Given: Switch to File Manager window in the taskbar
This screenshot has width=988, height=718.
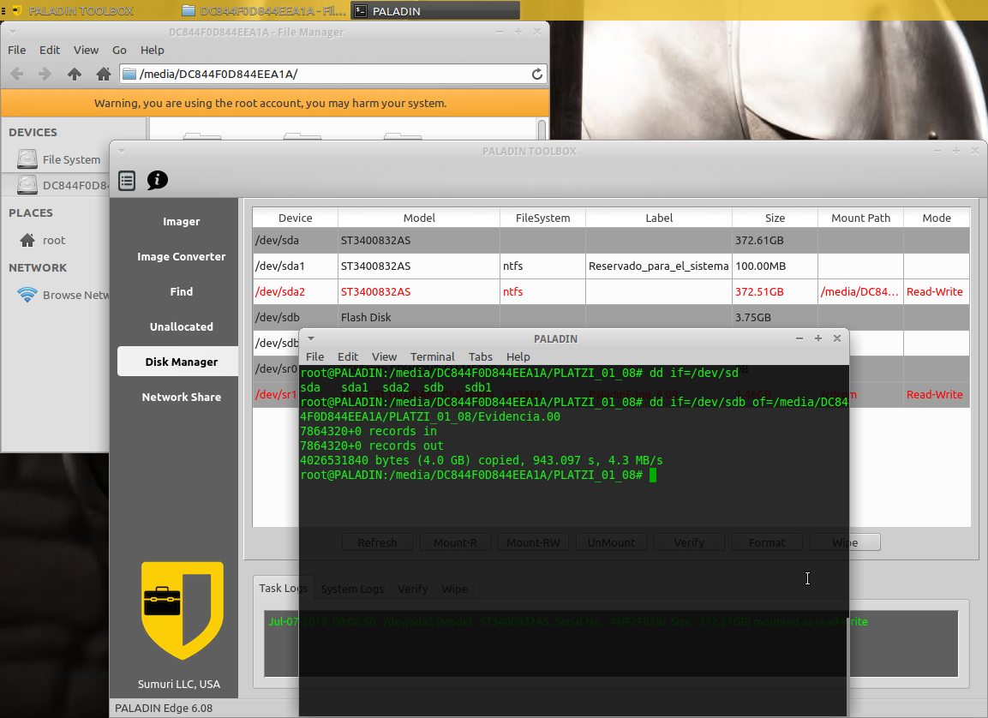Looking at the screenshot, I should pyautogui.click(x=263, y=10).
